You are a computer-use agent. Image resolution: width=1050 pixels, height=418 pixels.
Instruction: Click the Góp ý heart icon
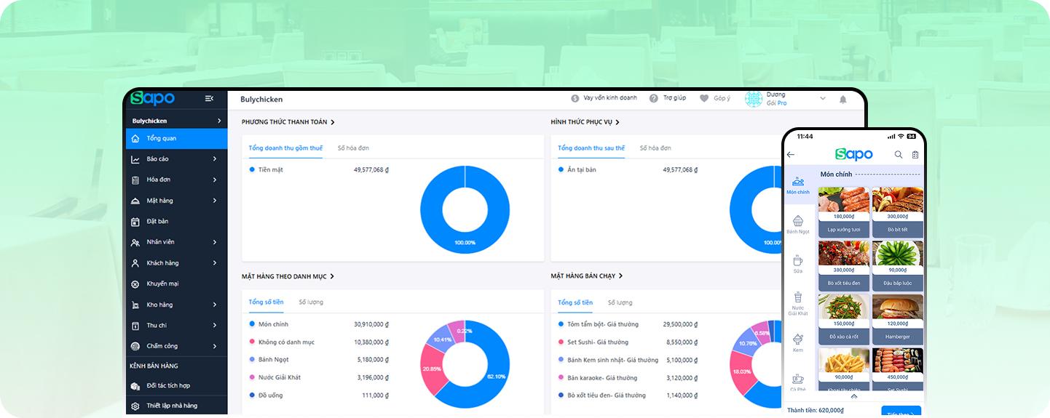(x=704, y=98)
